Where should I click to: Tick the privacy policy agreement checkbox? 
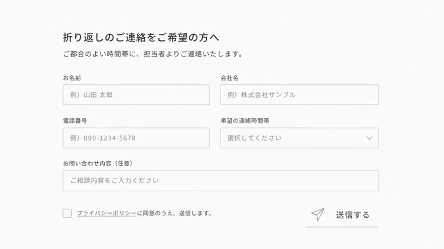click(x=67, y=213)
